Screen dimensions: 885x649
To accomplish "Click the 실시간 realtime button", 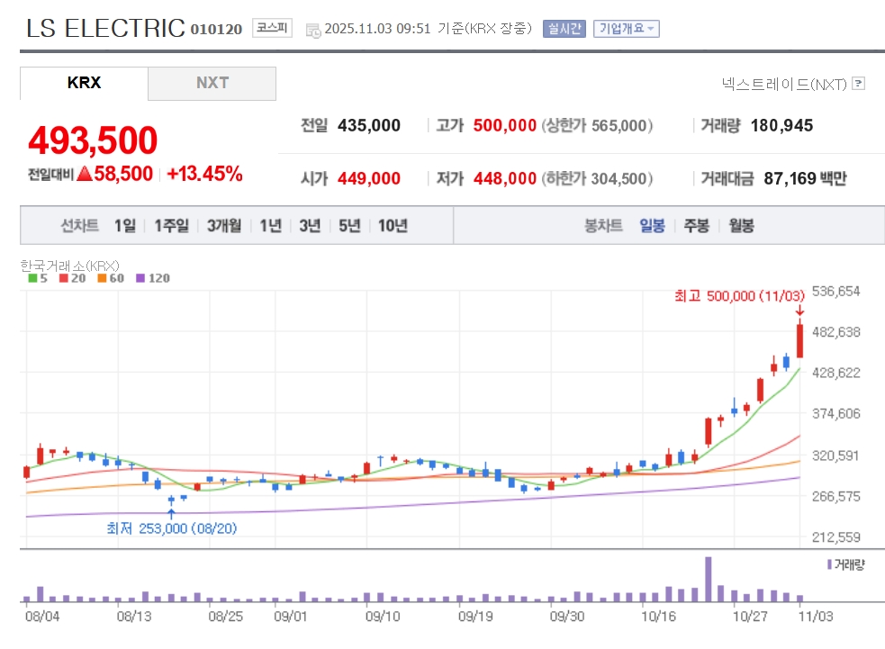I will coord(564,28).
